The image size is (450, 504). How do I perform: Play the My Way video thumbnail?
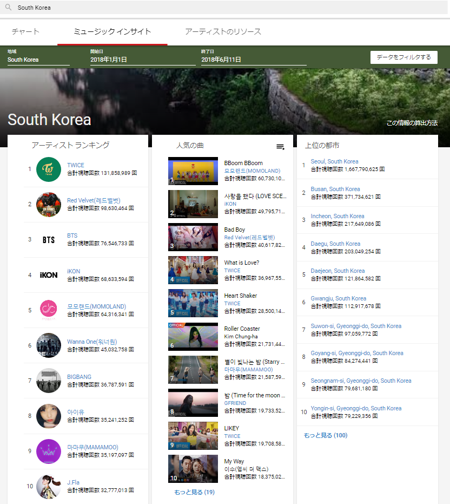pos(193,469)
